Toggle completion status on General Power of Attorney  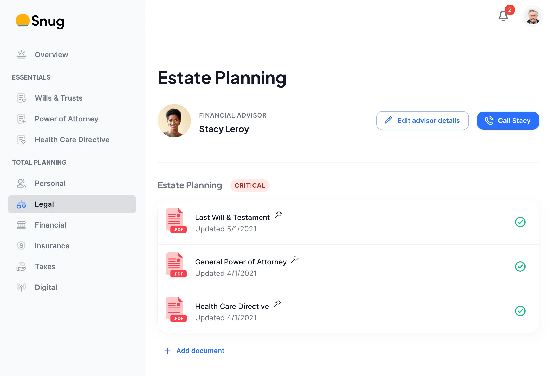coord(520,266)
